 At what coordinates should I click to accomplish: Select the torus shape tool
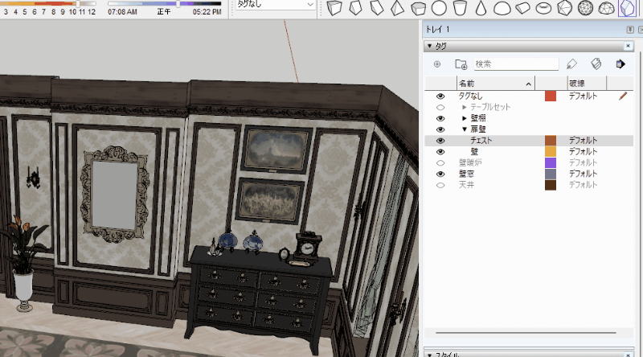(x=544, y=8)
